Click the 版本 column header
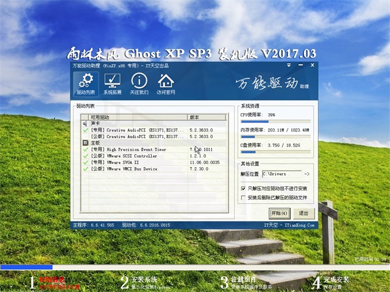 pos(207,117)
